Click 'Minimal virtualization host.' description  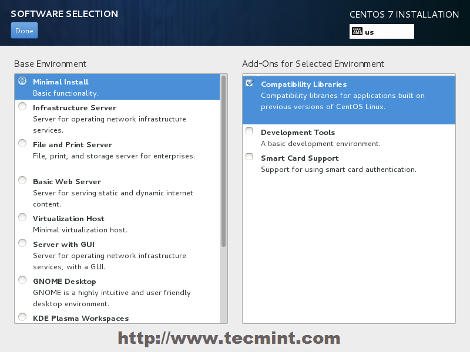[80, 230]
